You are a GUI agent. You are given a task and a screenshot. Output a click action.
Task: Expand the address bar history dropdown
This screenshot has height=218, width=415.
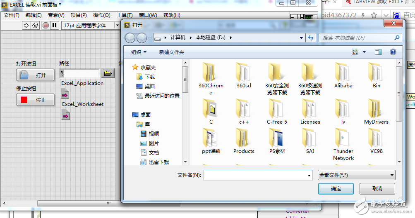[x=301, y=38]
